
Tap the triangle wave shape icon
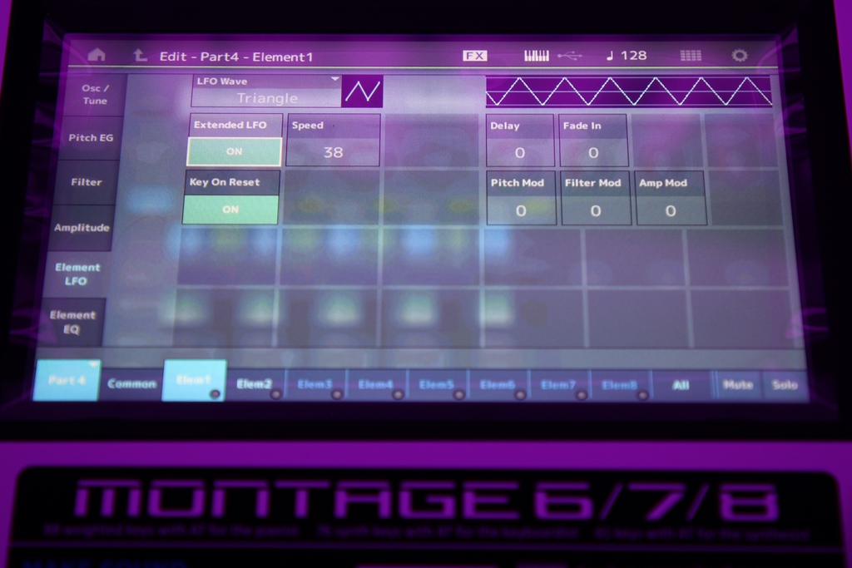pyautogui.click(x=363, y=91)
